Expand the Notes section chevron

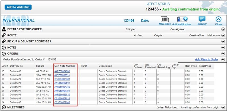[223, 47]
